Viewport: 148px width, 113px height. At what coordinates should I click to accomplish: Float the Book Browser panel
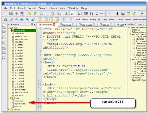click(x=32, y=24)
